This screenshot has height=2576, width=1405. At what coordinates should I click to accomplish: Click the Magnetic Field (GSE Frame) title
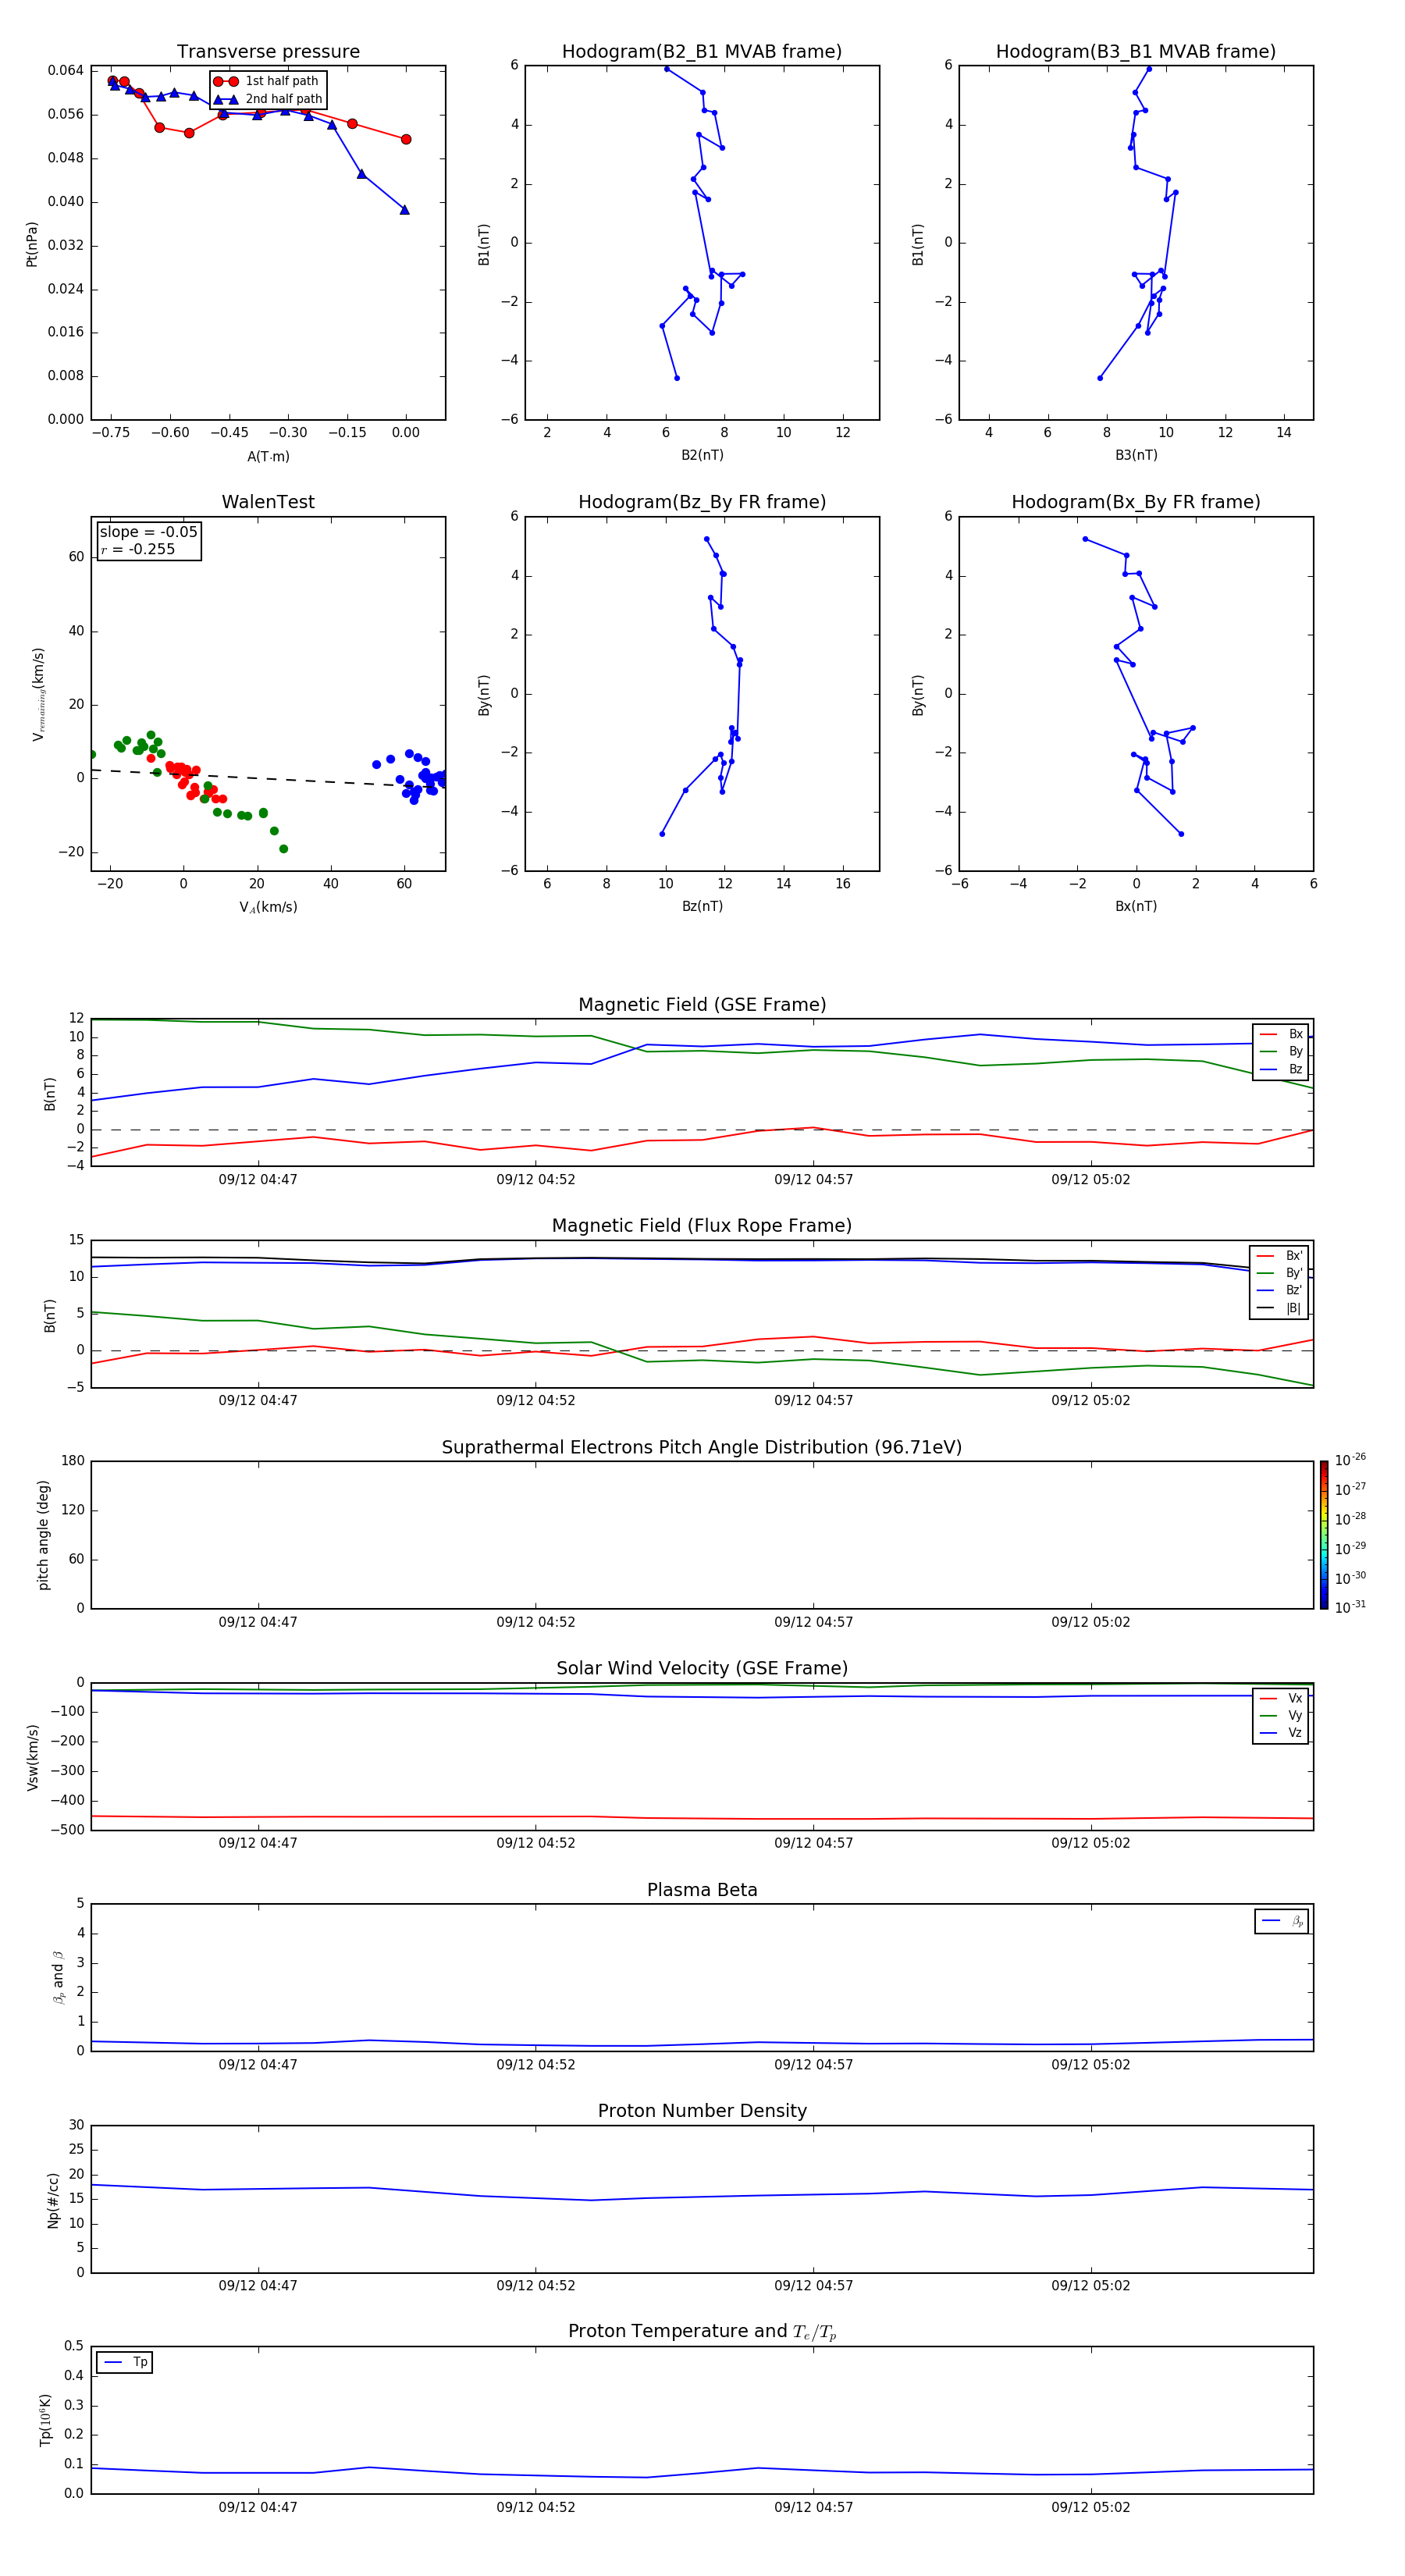click(x=701, y=1005)
